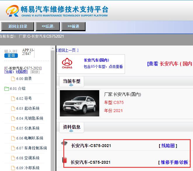The width and height of the screenshot is (193, 171).
Task: Open 6.07 车身控制系统 tree item
Action: pyautogui.click(x=32, y=148)
